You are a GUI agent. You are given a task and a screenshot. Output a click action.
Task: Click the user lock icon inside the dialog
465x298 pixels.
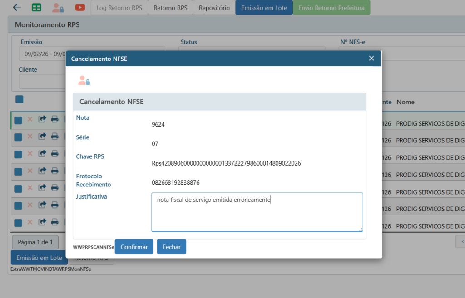click(84, 80)
